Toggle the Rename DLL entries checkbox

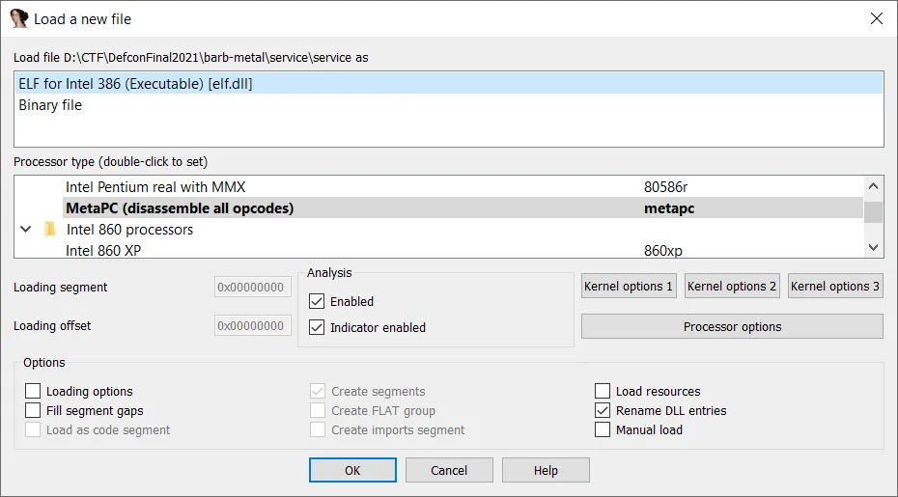603,411
